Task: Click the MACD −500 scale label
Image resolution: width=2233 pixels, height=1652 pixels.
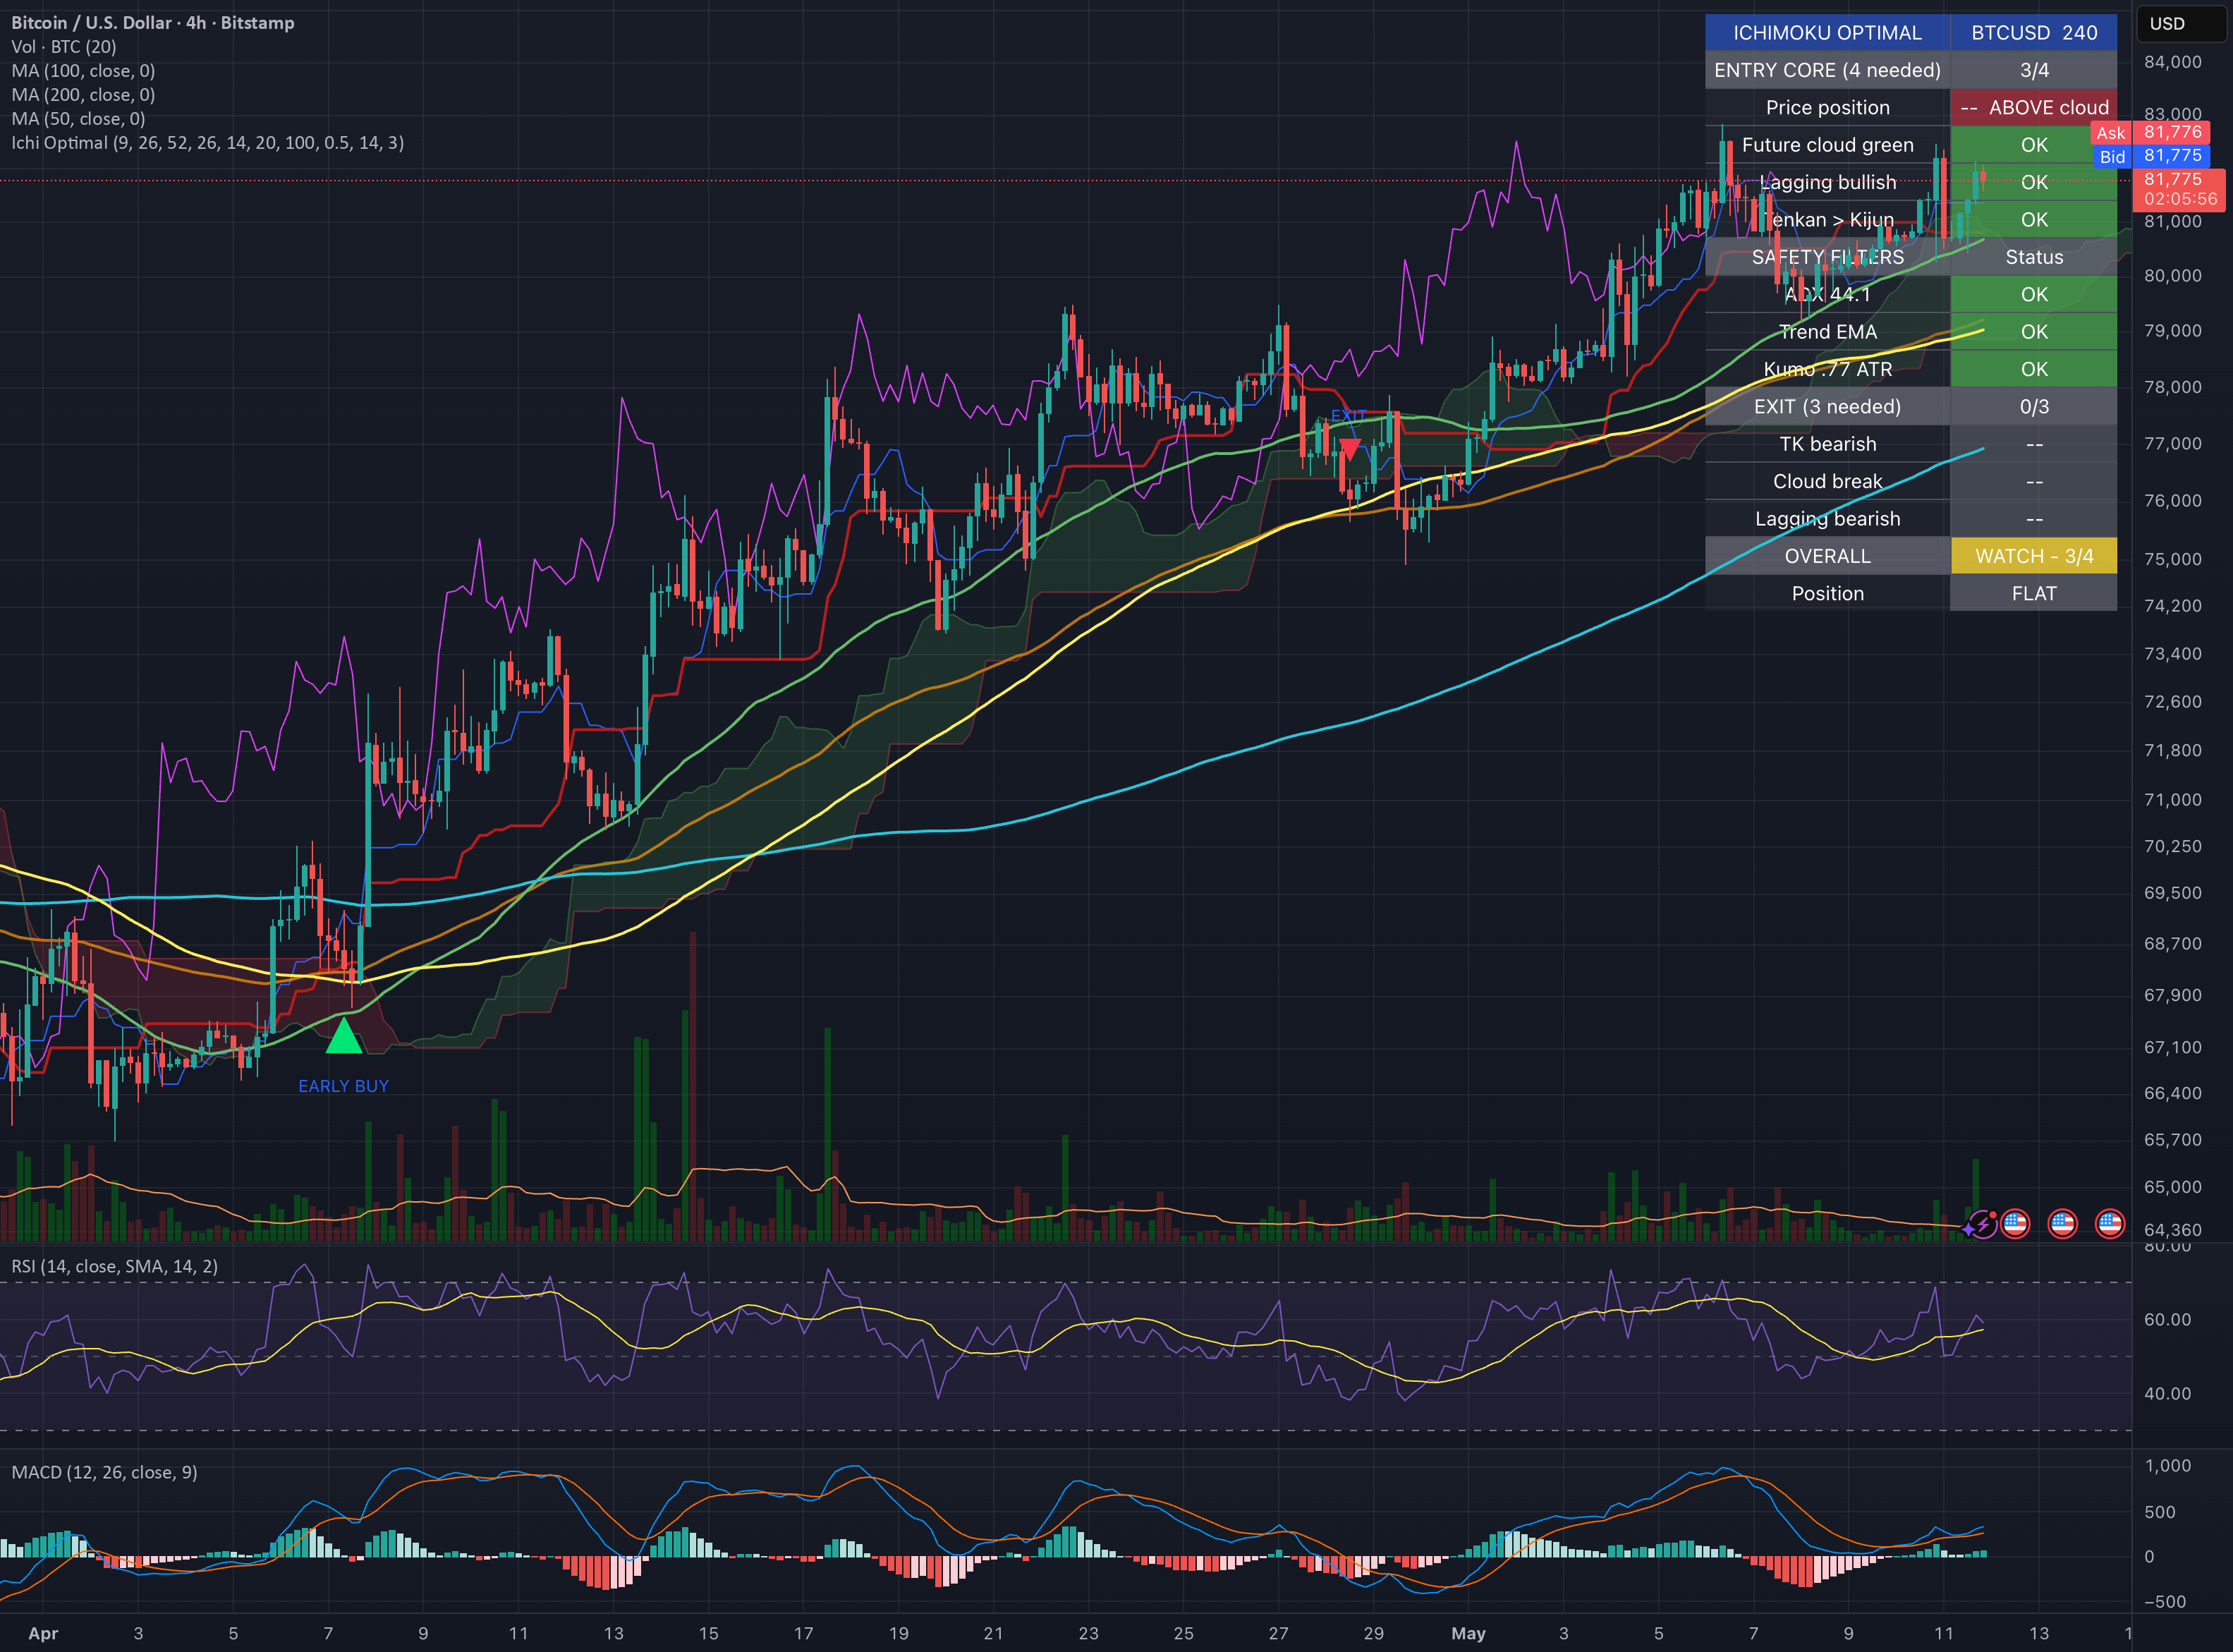Action: point(2164,1601)
